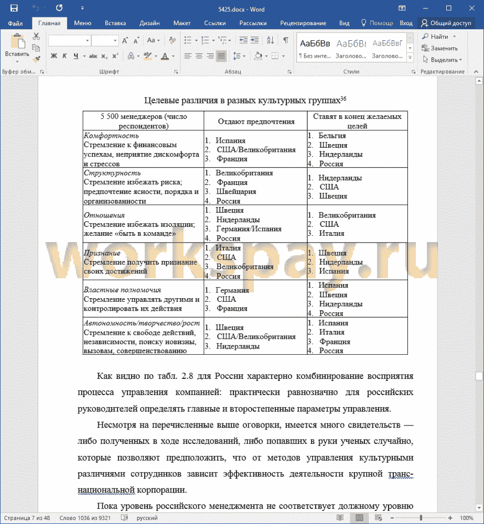Click the Center alignment icon
This screenshot has height=524, width=484.
199,56
